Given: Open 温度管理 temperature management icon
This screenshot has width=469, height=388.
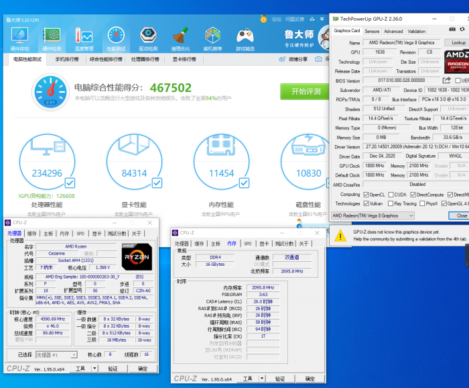Looking at the screenshot, I should (x=84, y=38).
